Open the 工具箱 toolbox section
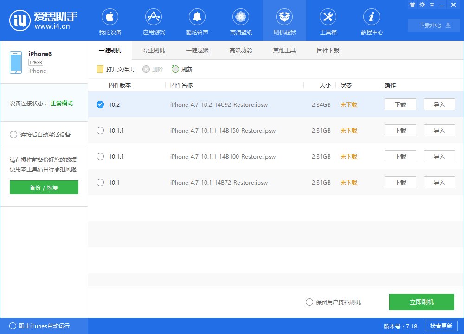Screen dimensions: 464x334 pos(328,20)
